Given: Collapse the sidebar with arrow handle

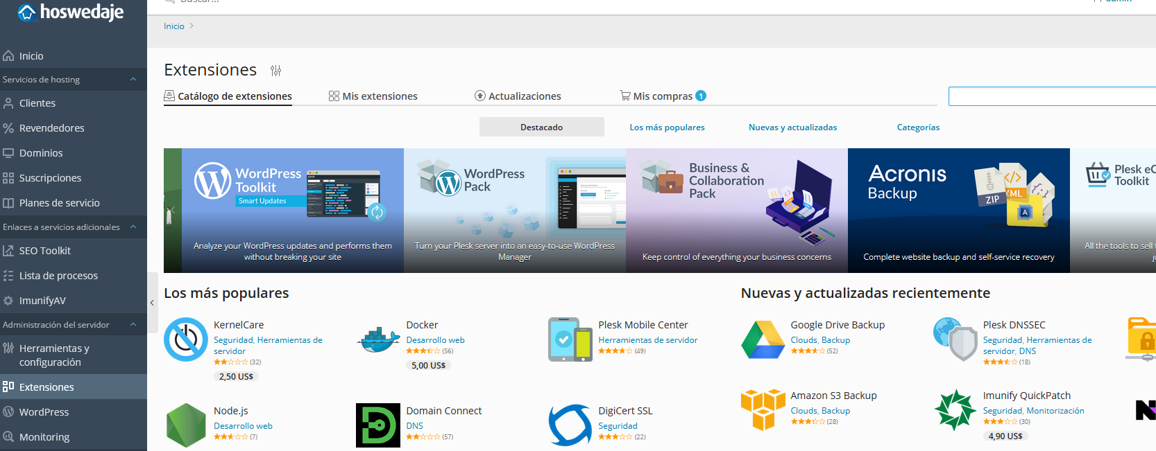Looking at the screenshot, I should pyautogui.click(x=152, y=303).
